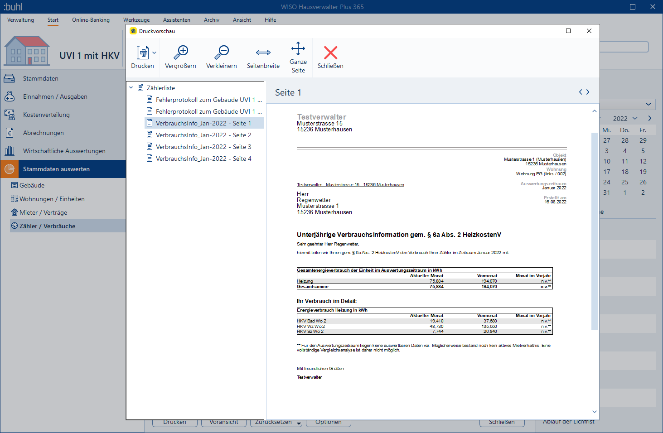Select VerbrauchsInfo_Jan-2022 - Seite 3
Viewport: 663px width, 433px height.
click(x=203, y=147)
